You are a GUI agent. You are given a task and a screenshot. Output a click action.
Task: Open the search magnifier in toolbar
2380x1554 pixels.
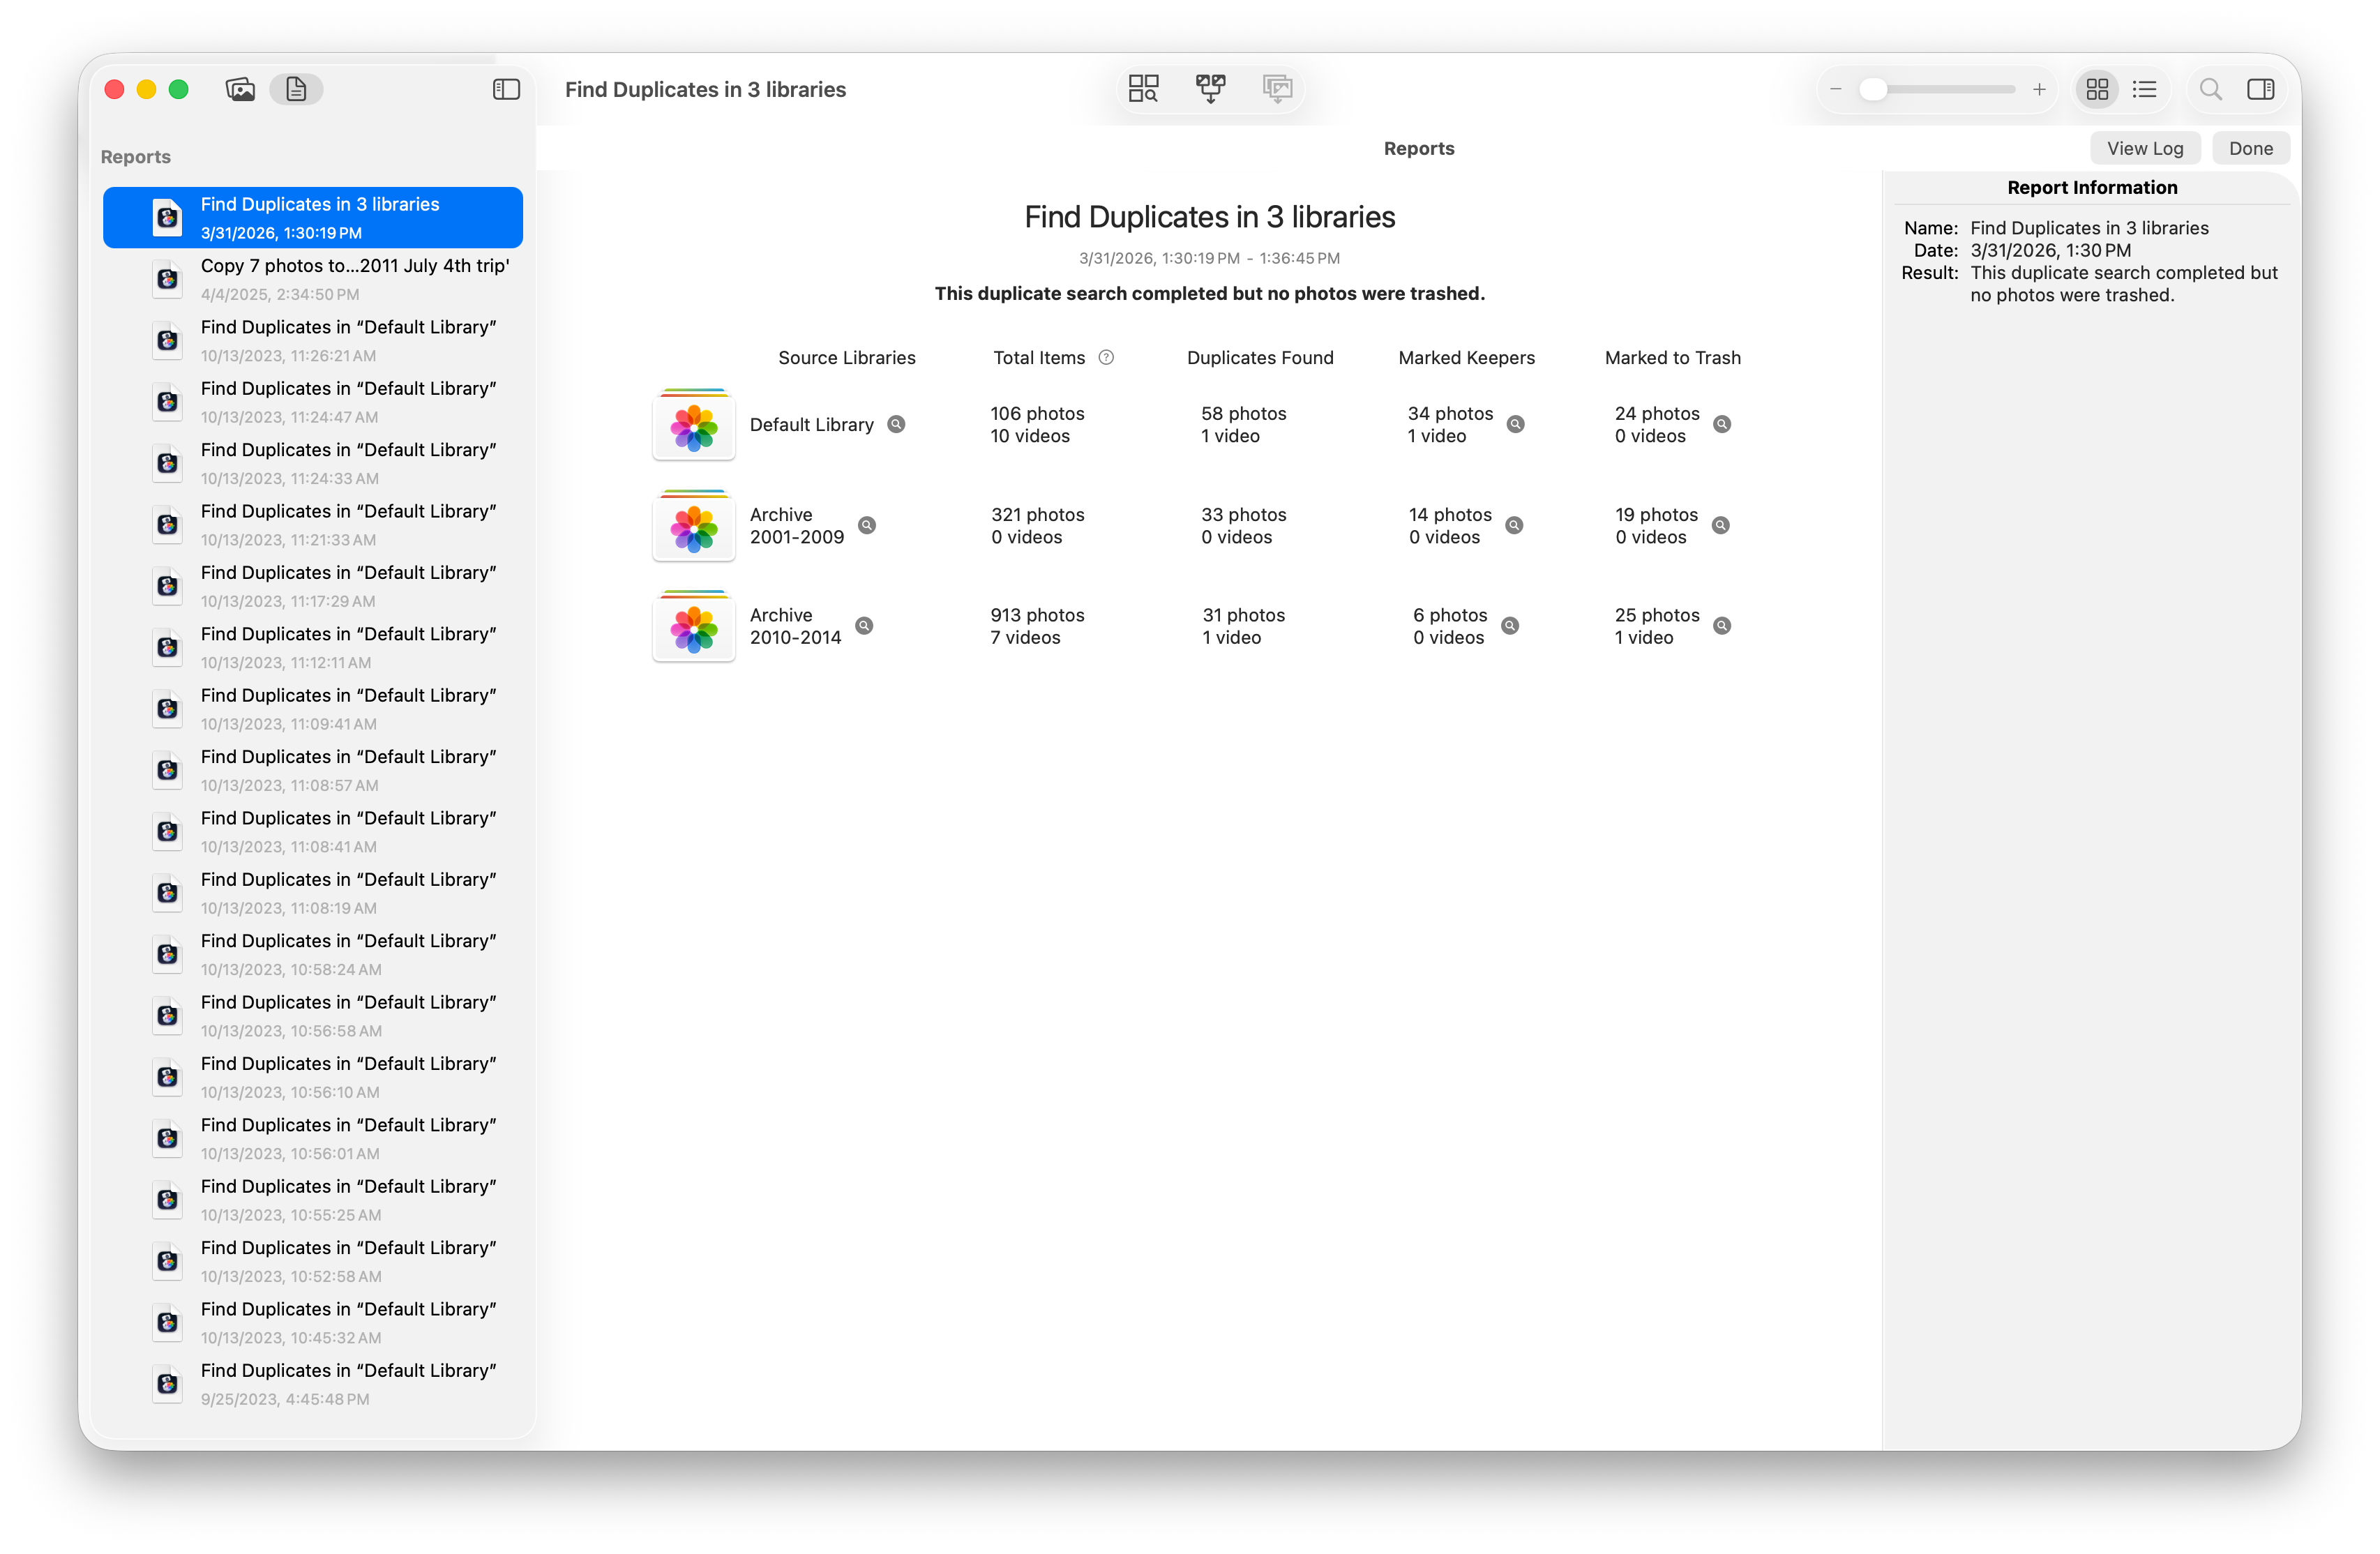[x=2210, y=90]
